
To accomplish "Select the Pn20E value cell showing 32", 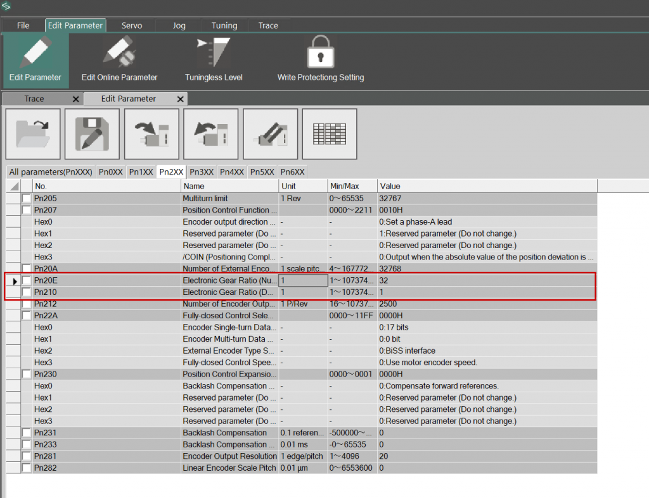I will pyautogui.click(x=487, y=280).
